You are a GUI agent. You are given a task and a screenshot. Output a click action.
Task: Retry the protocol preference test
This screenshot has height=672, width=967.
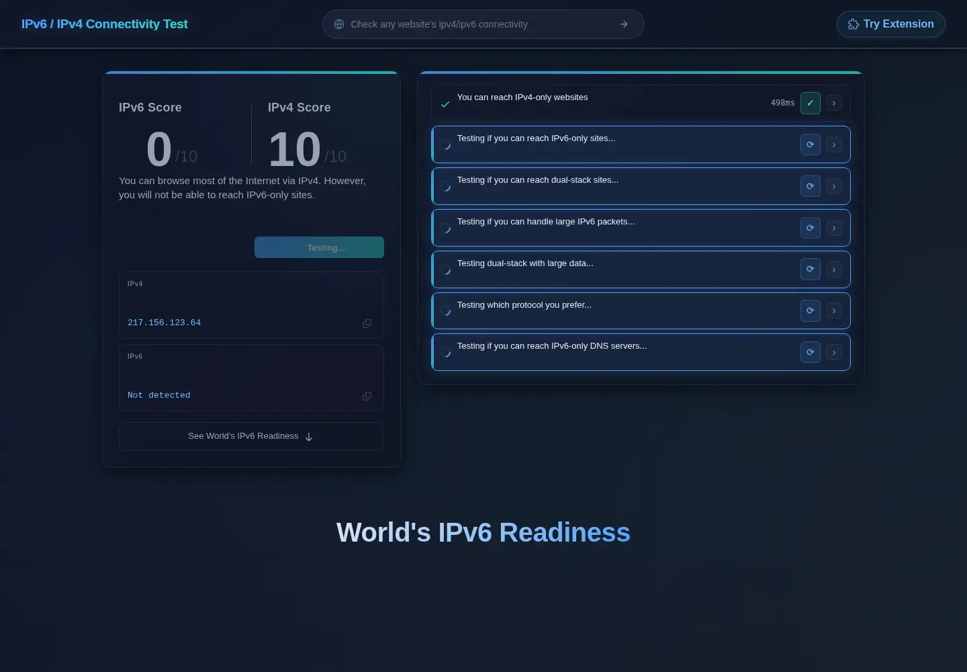pos(811,310)
